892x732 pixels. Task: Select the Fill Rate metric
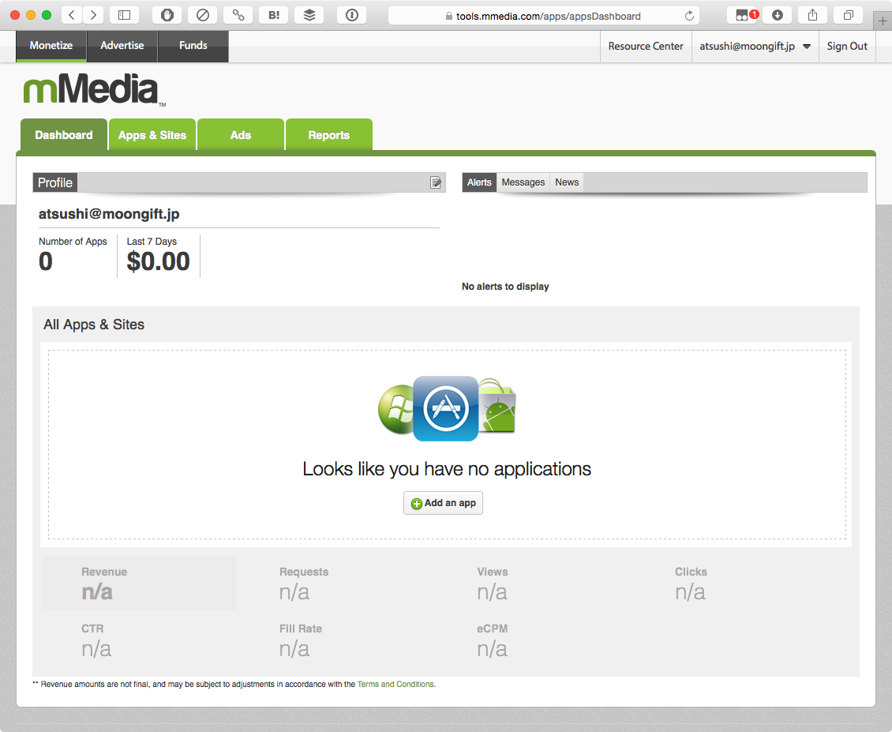coord(301,641)
